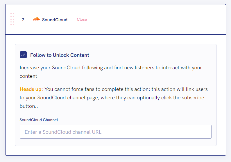Click the cannot force fans warning sentence
This screenshot has width=231, height=162.
click(114, 98)
